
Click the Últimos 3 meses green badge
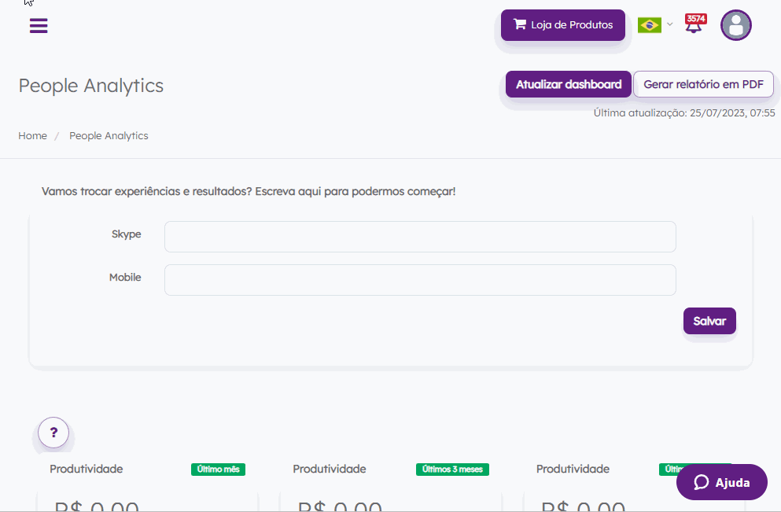pyautogui.click(x=452, y=470)
